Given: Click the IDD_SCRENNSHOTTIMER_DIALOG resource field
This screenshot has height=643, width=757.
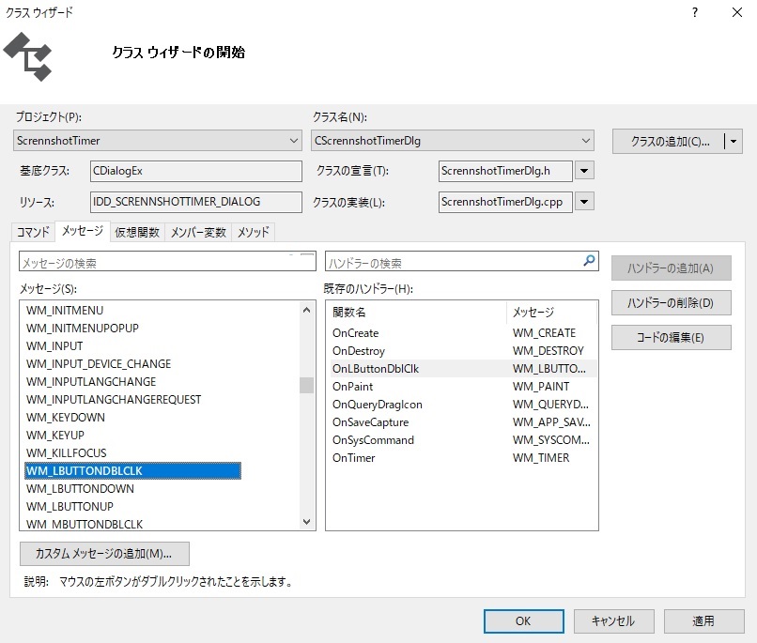Looking at the screenshot, I should 196,202.
